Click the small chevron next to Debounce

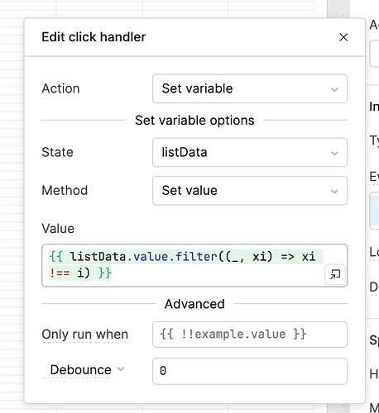click(121, 369)
